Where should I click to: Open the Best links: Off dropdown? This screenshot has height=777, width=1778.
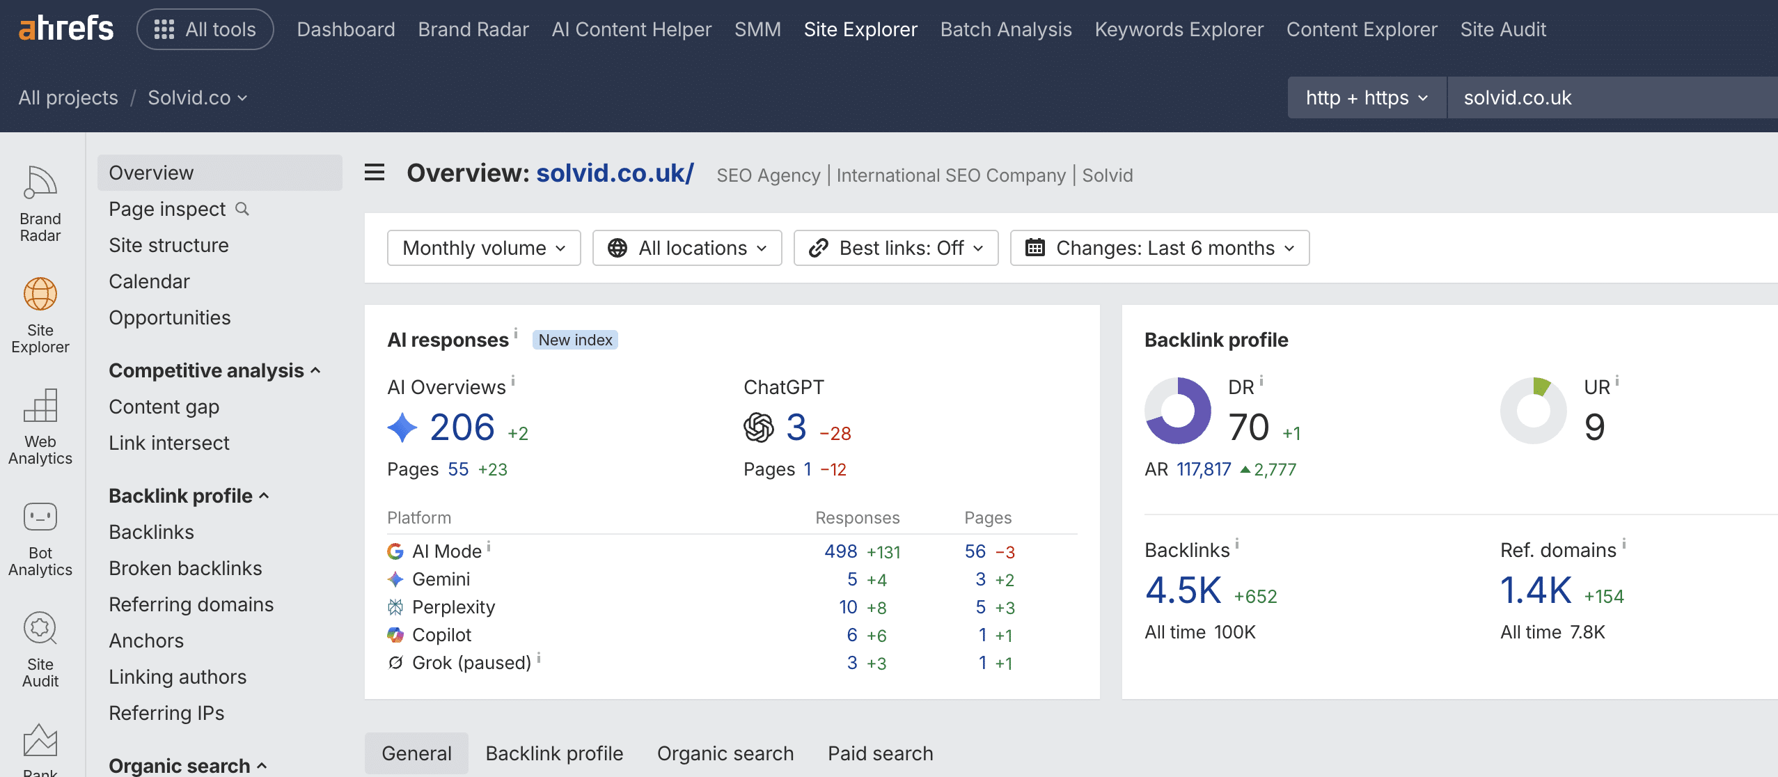pyautogui.click(x=896, y=248)
